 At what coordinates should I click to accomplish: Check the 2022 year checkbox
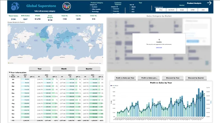pos(130,11)
